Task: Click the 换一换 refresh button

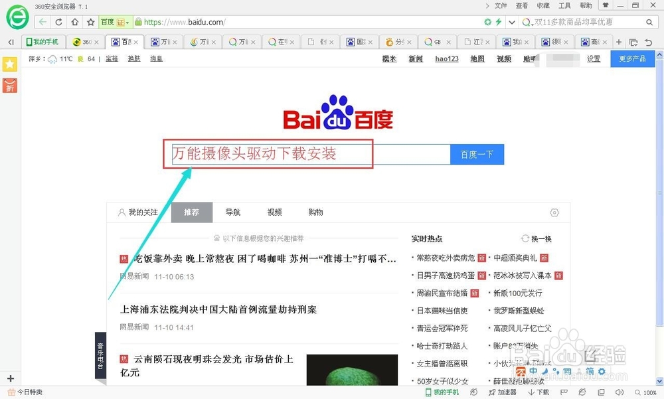Action: 537,238
